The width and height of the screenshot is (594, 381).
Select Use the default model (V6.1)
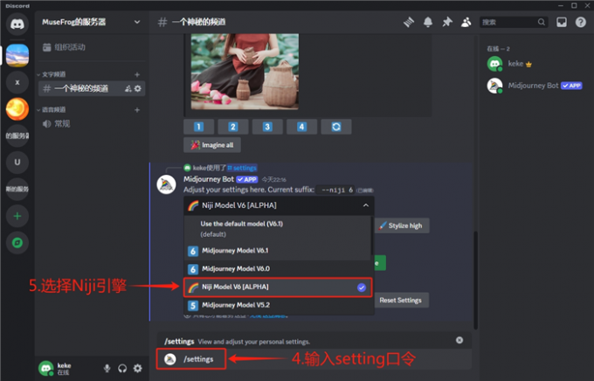[x=277, y=229]
